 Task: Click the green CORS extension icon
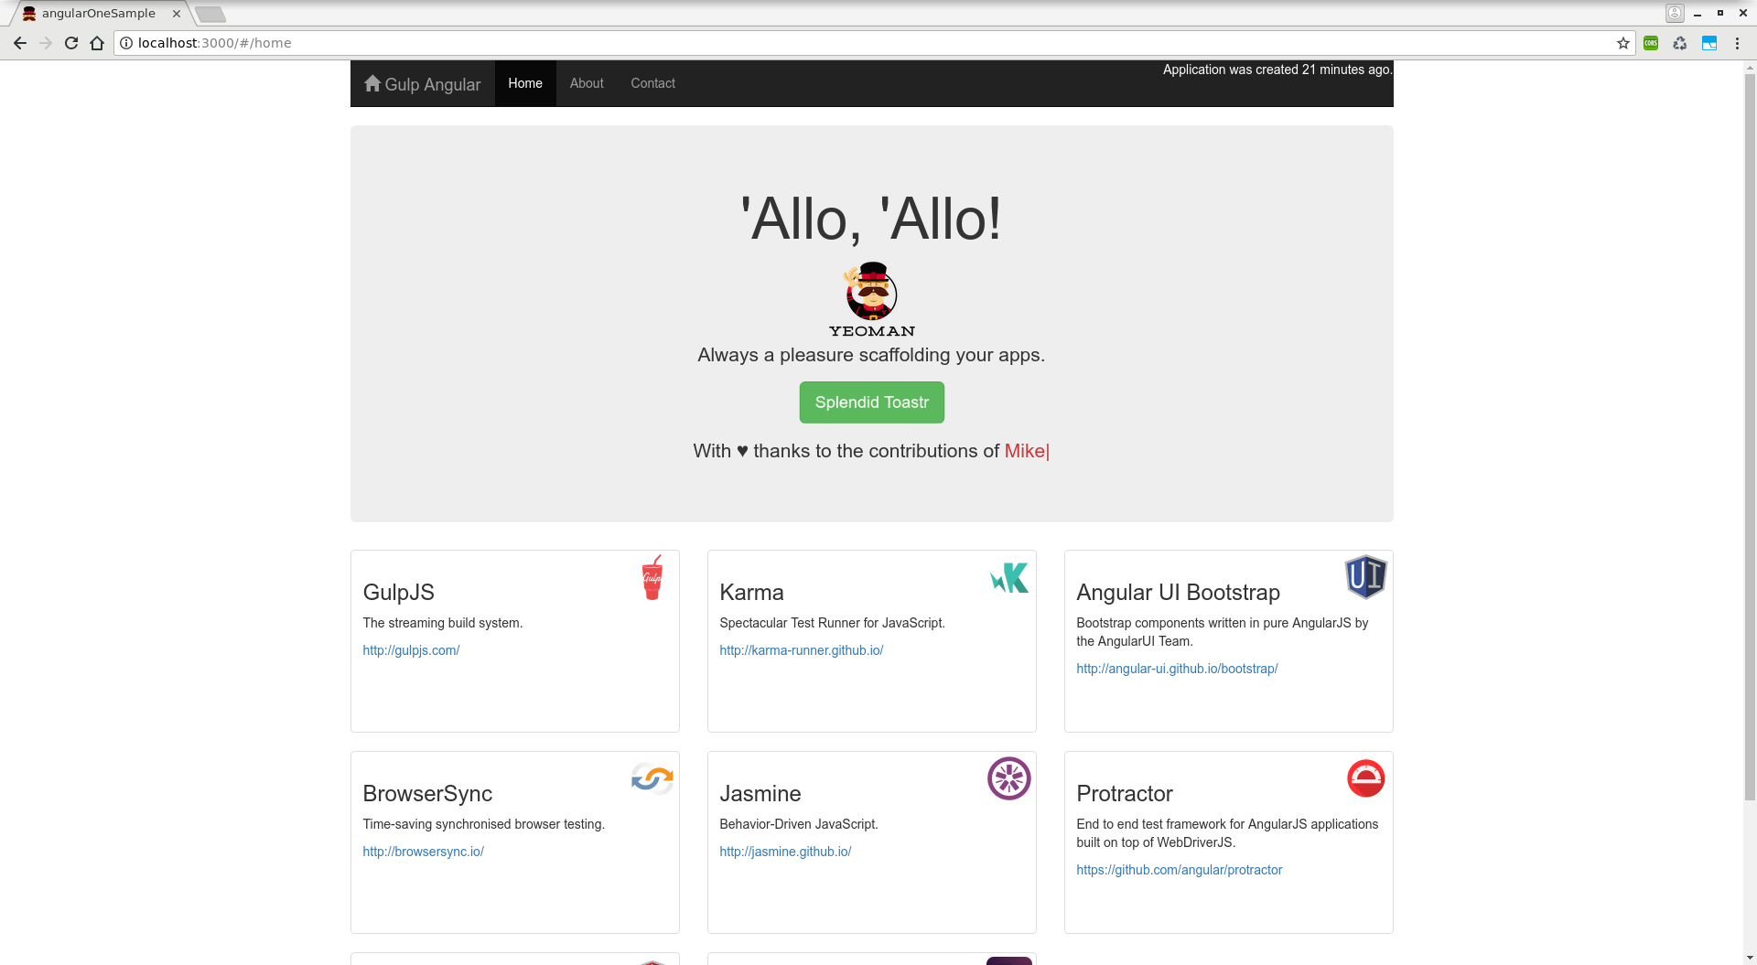(1651, 43)
